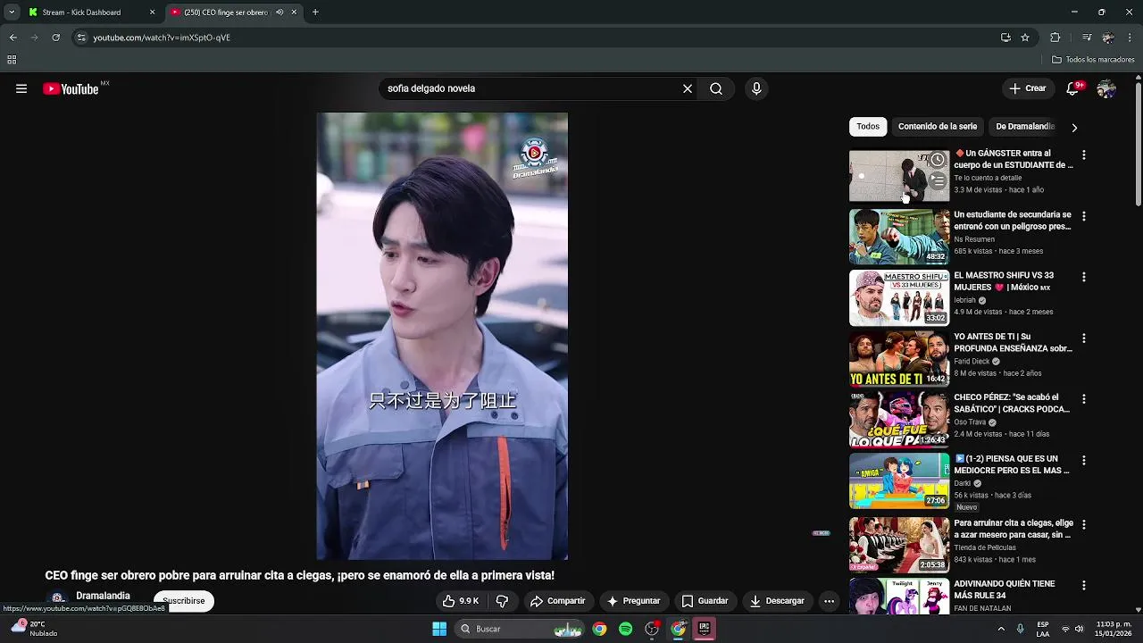1143x643 pixels.
Task: Open OBS Studio from the taskbar
Action: 652,629
